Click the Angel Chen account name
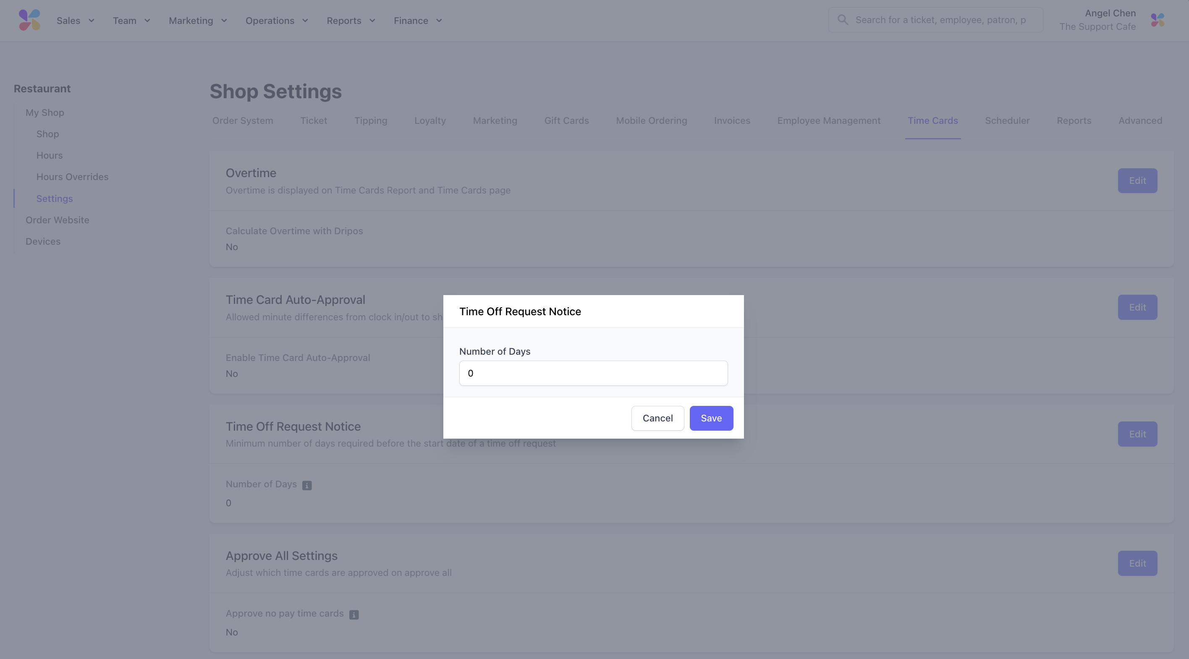This screenshot has width=1189, height=659. click(x=1110, y=13)
